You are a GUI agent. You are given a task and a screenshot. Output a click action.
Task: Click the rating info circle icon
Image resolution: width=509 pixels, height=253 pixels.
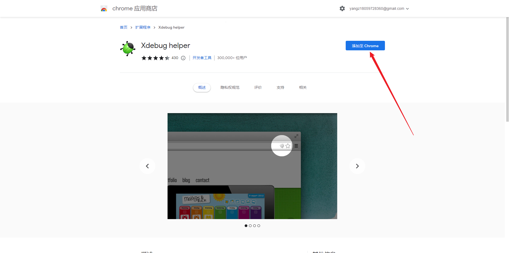(x=183, y=58)
